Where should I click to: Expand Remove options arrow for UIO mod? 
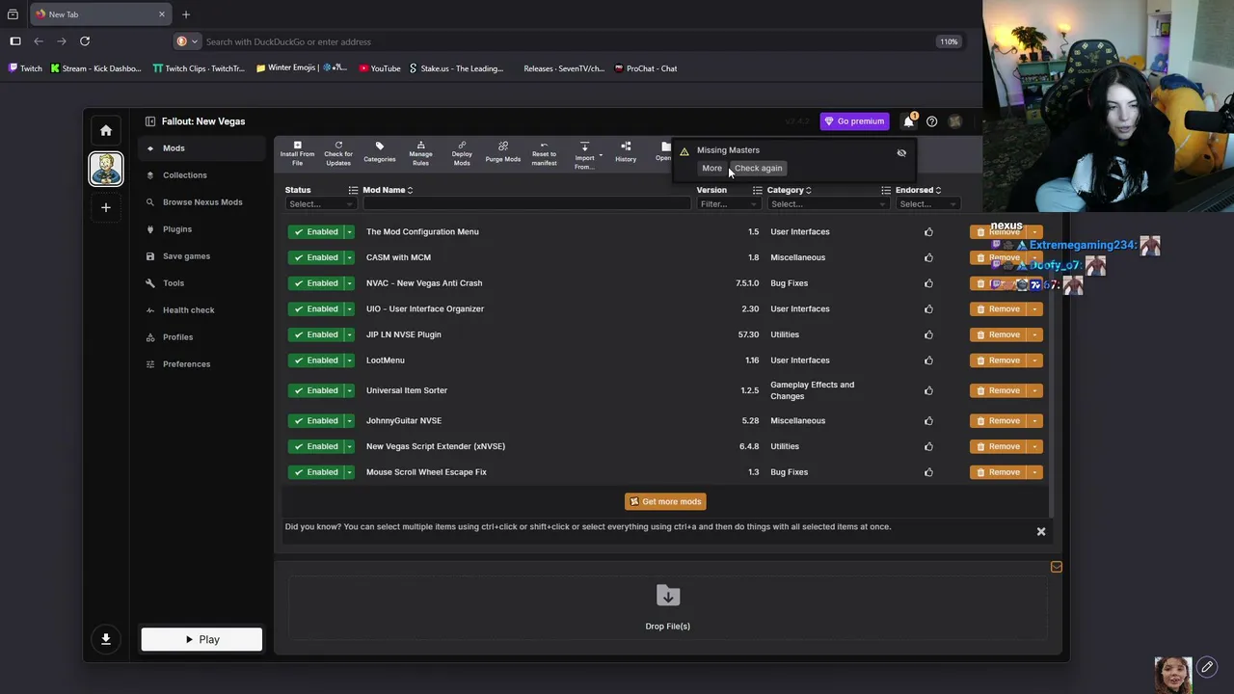coord(1034,308)
